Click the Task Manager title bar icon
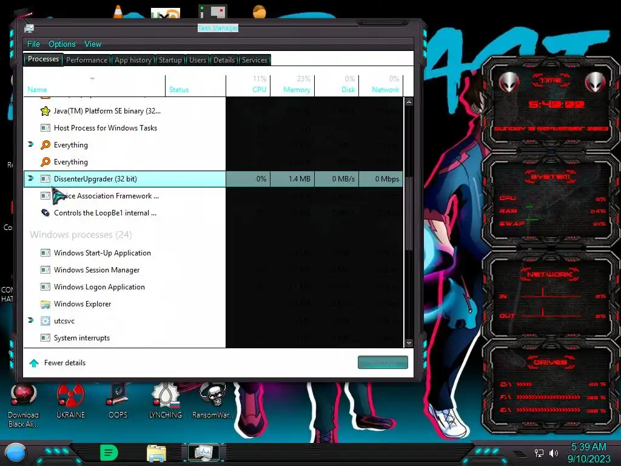The height and width of the screenshot is (466, 621). pyautogui.click(x=29, y=29)
